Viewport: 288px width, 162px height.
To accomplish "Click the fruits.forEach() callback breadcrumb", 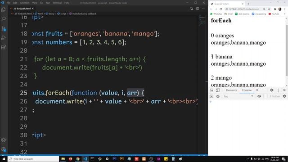I will point(83,13).
